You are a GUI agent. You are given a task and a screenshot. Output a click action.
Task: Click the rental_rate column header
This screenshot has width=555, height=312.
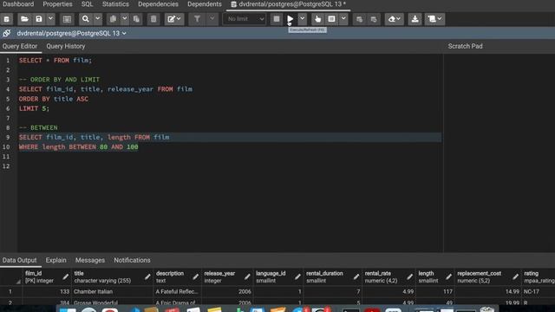pos(388,277)
